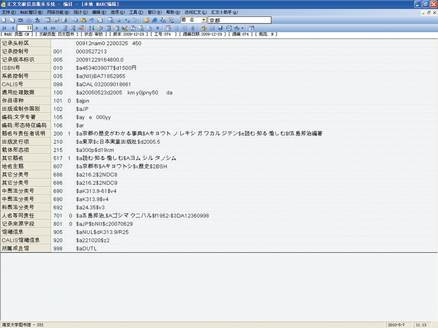Click the 101 field value $ajpn
Screen dimensions: 438x328
(x=83, y=101)
